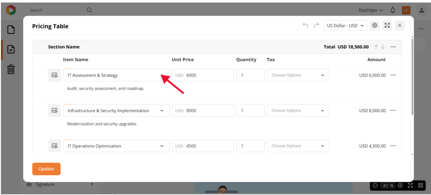Open pricing table settings gear
This screenshot has width=431, height=195.
pyautogui.click(x=375, y=26)
